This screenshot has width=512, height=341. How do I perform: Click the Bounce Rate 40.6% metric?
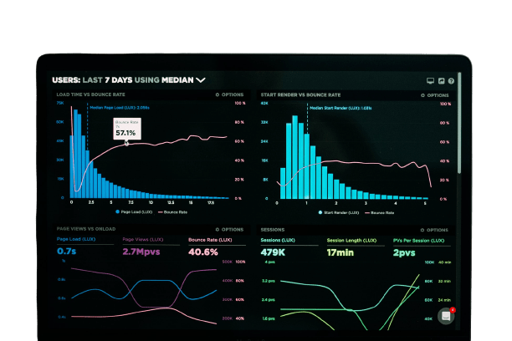[203, 251]
